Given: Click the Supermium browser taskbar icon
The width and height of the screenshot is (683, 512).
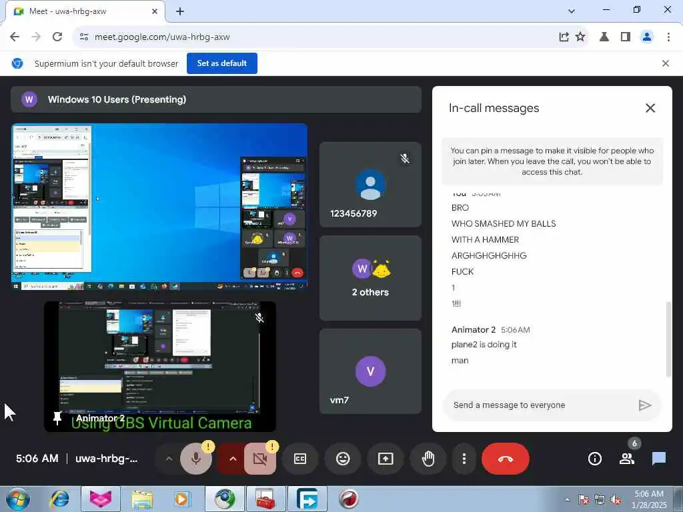Looking at the screenshot, I should pos(225,499).
